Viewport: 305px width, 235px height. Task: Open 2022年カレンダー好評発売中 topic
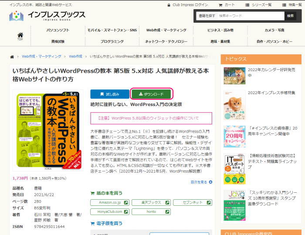pos(271,72)
